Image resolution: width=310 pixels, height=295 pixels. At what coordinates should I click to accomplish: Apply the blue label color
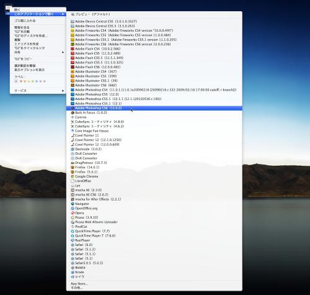[x=37, y=81]
